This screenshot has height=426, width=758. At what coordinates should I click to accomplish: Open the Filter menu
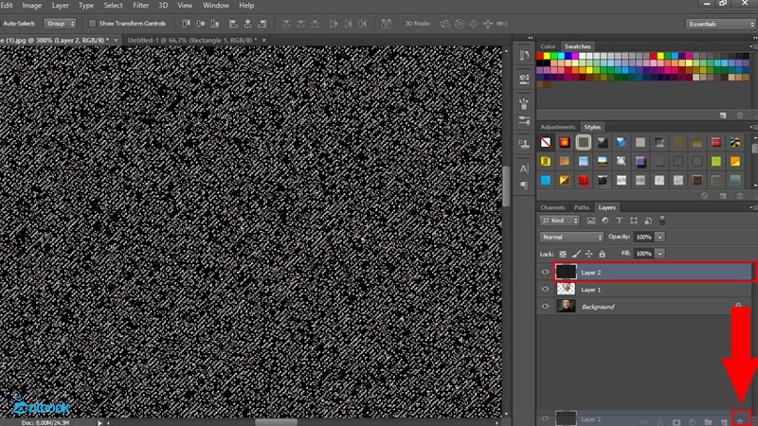click(x=140, y=6)
